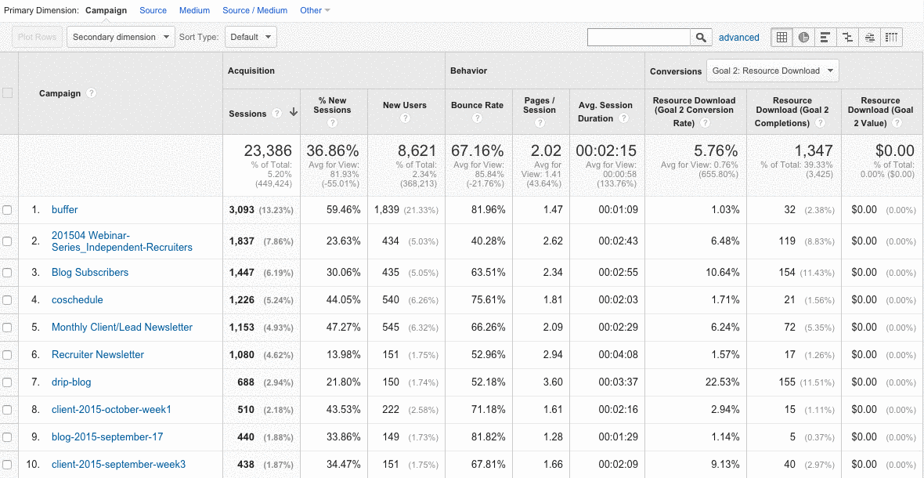Open the Secondary dimension dropdown
The image size is (924, 478).
(121, 37)
